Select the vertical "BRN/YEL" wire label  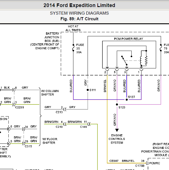point(105,86)
